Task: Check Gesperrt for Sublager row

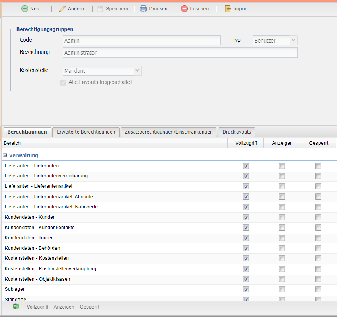Action: click(x=318, y=289)
